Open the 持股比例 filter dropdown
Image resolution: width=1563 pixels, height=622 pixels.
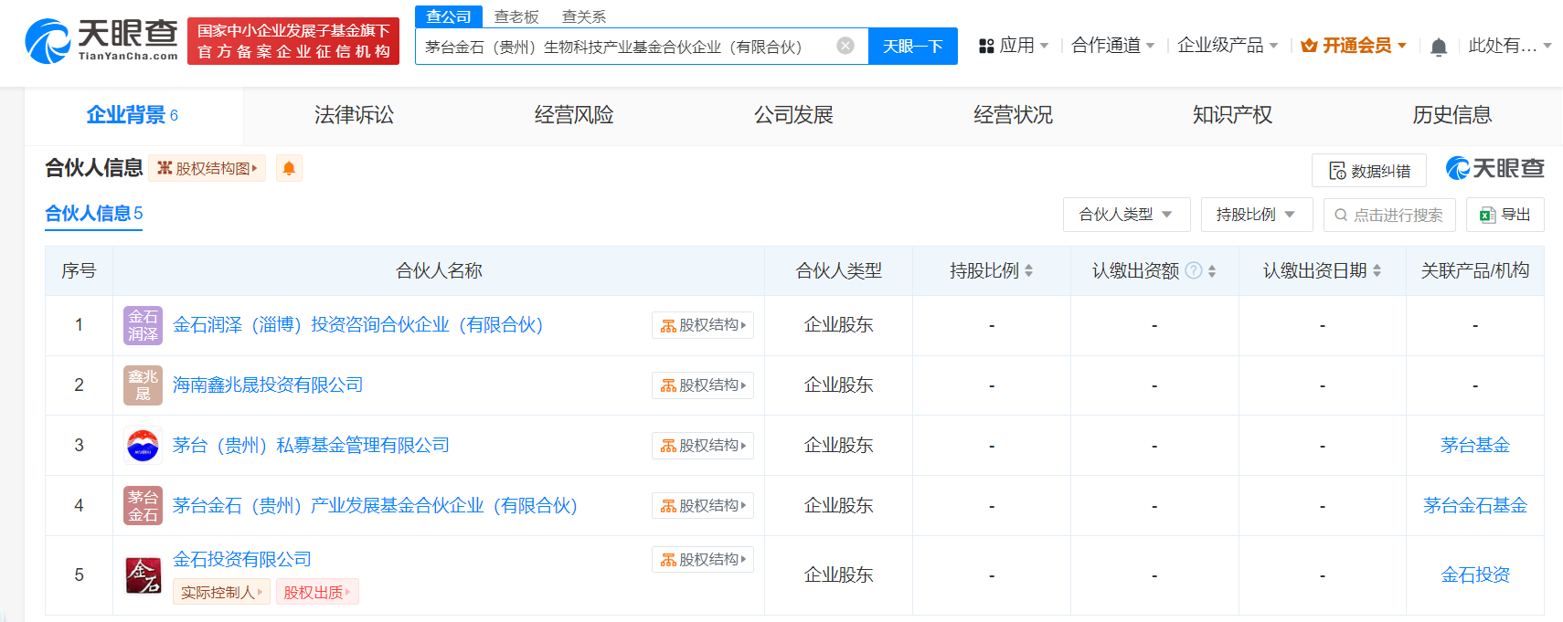tap(1256, 215)
